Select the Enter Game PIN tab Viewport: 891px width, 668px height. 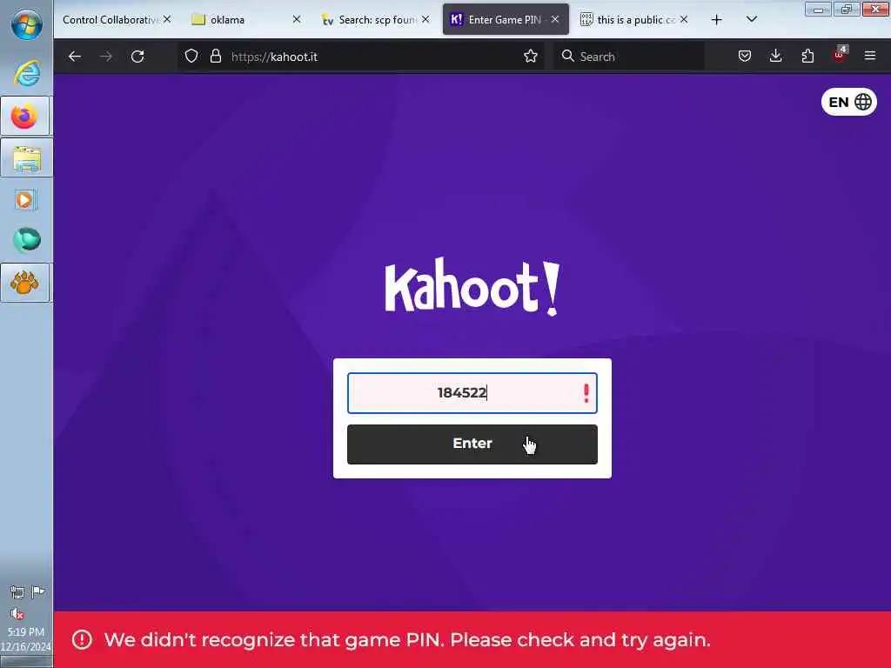(x=505, y=20)
